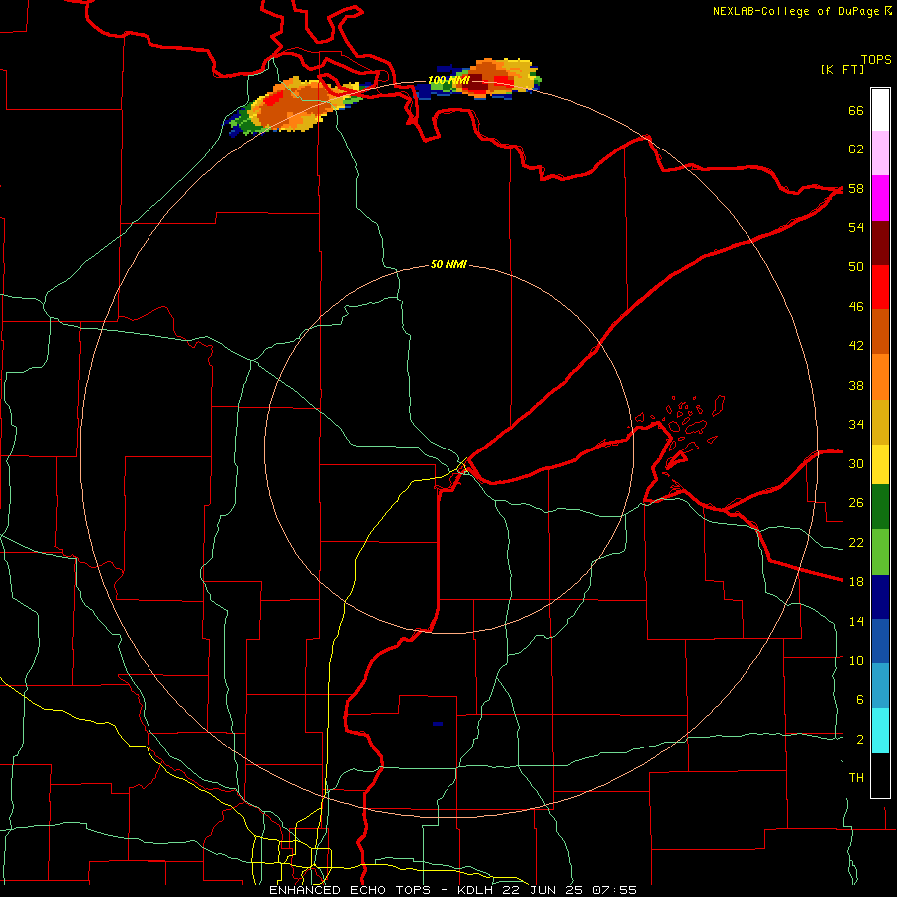Pick the bright red legend swatch
The image size is (897, 897).
880,287
